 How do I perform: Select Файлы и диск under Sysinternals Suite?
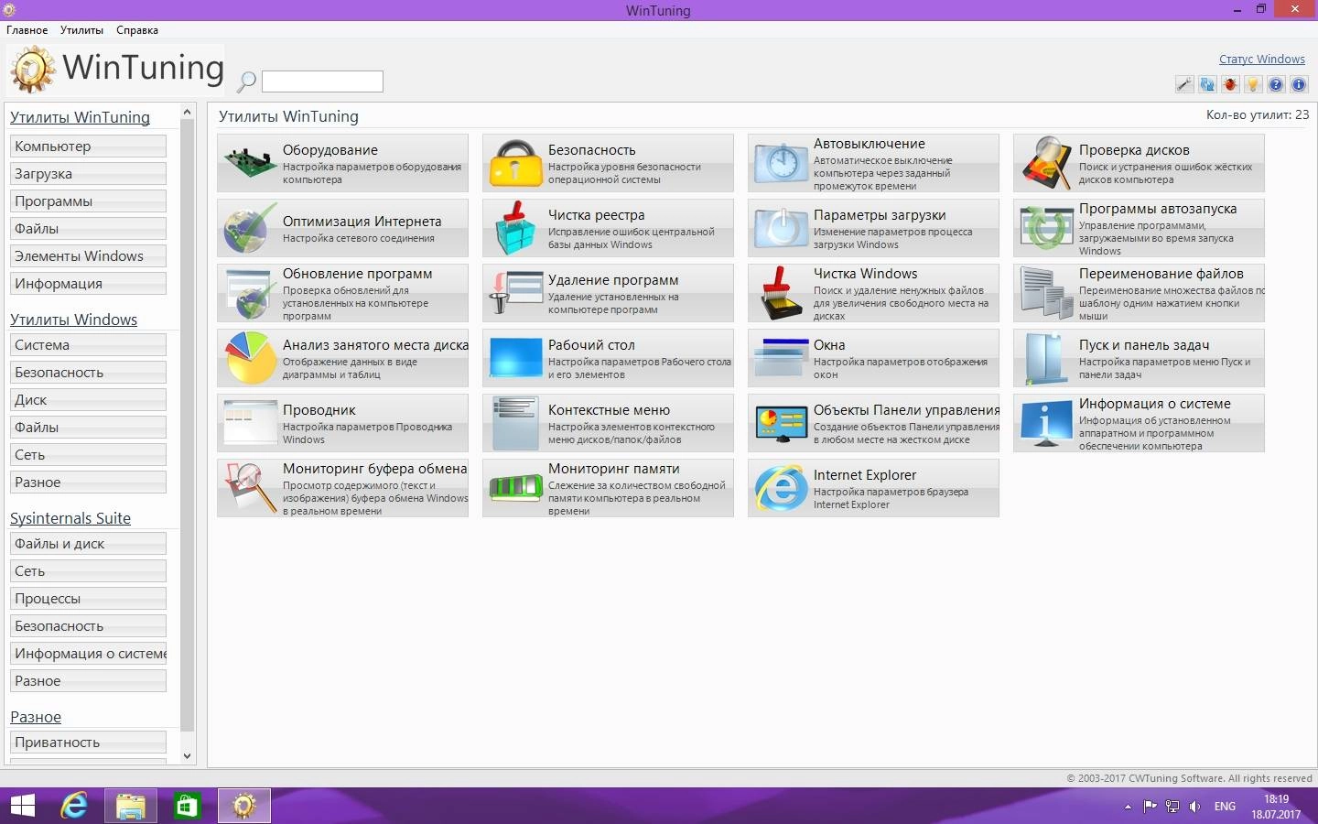point(88,544)
